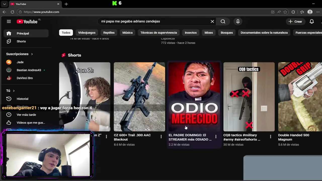Select the Bosques filter chip
322x181 pixels.
tap(227, 32)
